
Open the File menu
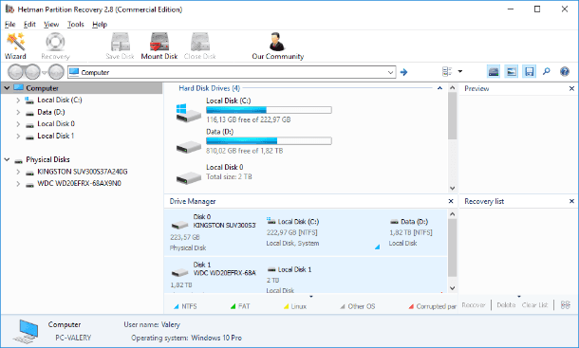point(10,25)
